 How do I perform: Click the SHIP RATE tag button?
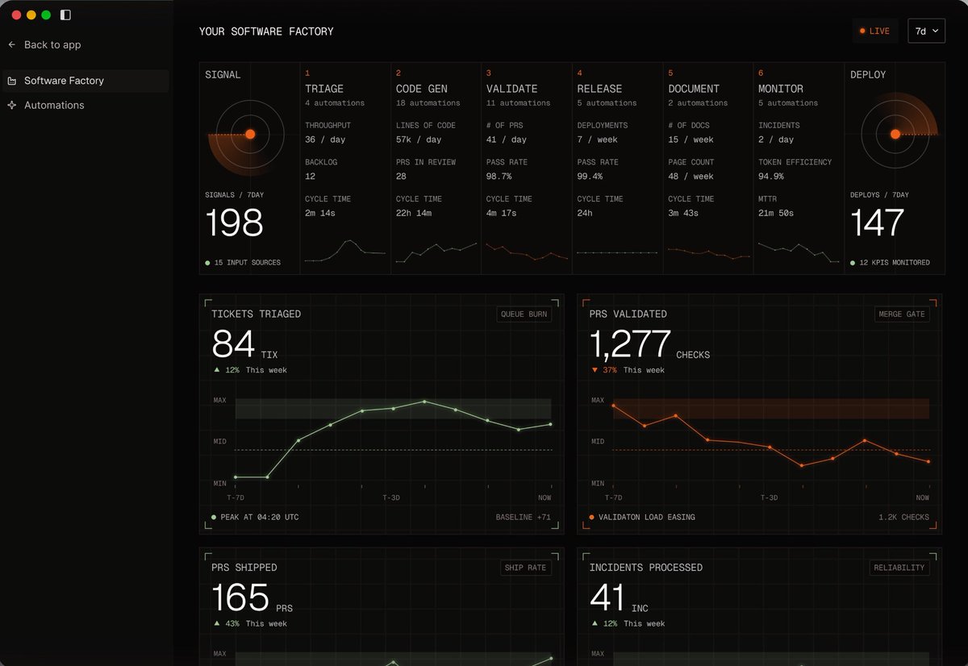(x=525, y=568)
